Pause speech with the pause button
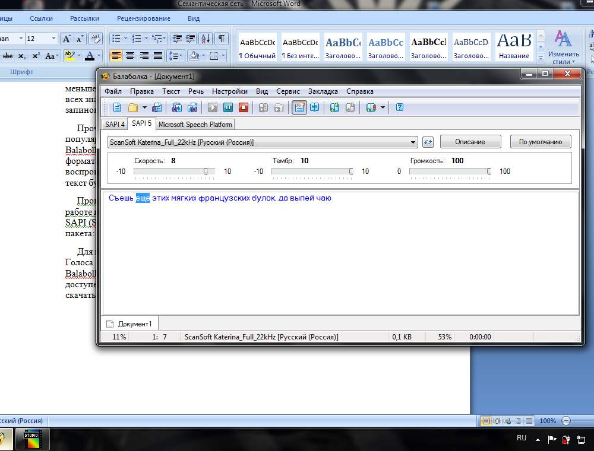 pos(228,107)
